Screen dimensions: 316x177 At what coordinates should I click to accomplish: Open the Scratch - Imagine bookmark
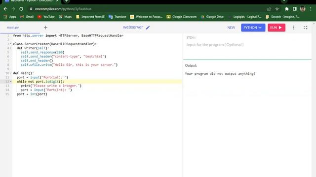click(x=282, y=17)
